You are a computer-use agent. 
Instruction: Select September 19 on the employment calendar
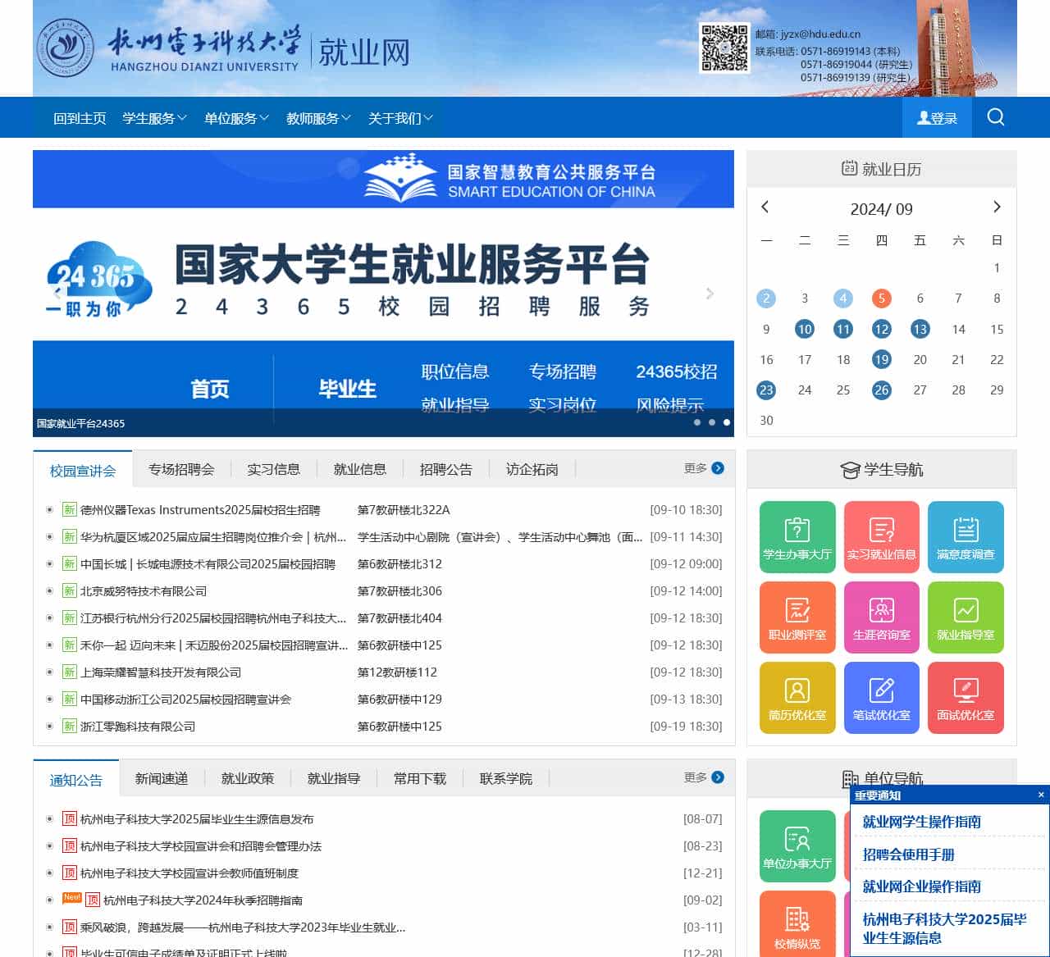(x=881, y=359)
